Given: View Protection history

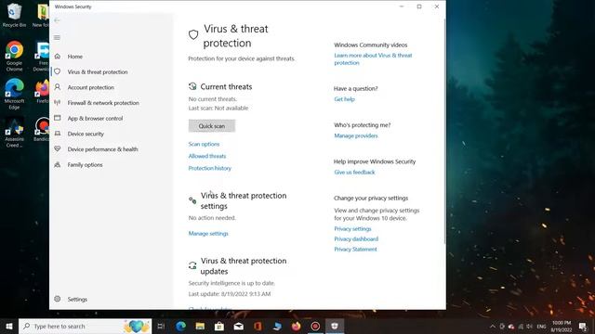Looking at the screenshot, I should click(x=210, y=168).
